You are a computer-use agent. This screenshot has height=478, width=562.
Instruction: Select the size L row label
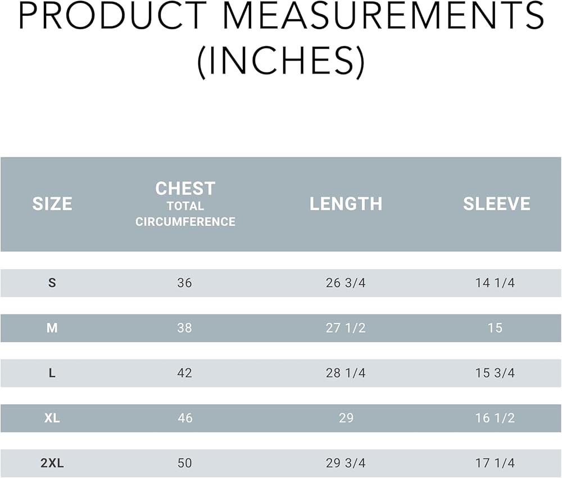pos(52,373)
